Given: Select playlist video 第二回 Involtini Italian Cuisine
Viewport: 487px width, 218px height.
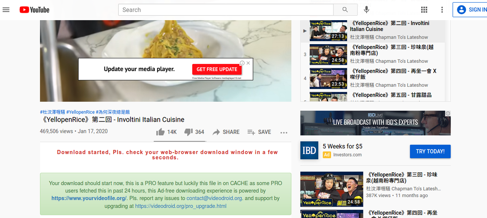Looking at the screenshot, I should 373,30.
